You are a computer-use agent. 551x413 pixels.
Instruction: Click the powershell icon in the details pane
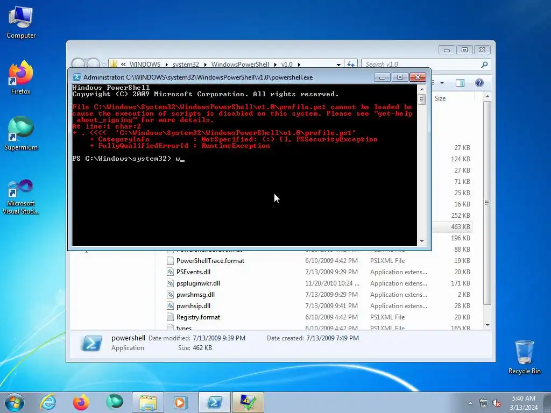91,343
